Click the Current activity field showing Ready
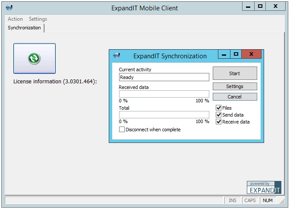The image size is (290, 209). point(164,77)
